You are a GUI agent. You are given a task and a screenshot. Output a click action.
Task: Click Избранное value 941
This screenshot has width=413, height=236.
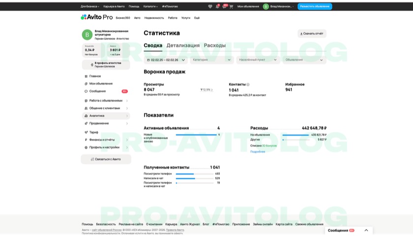[x=289, y=90]
